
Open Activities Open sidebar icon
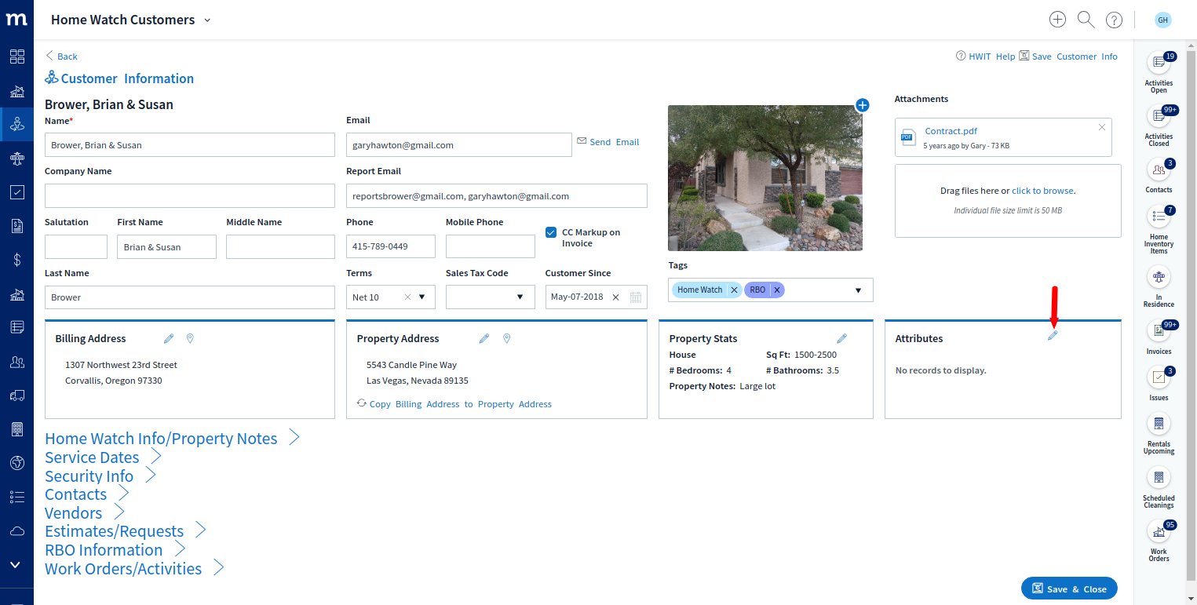click(x=1159, y=62)
